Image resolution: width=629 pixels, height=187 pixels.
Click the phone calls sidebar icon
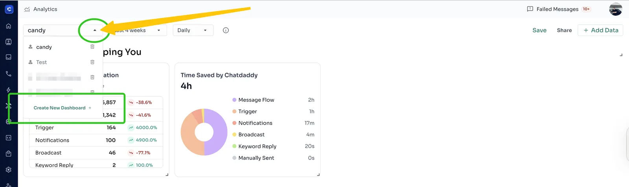click(9, 73)
